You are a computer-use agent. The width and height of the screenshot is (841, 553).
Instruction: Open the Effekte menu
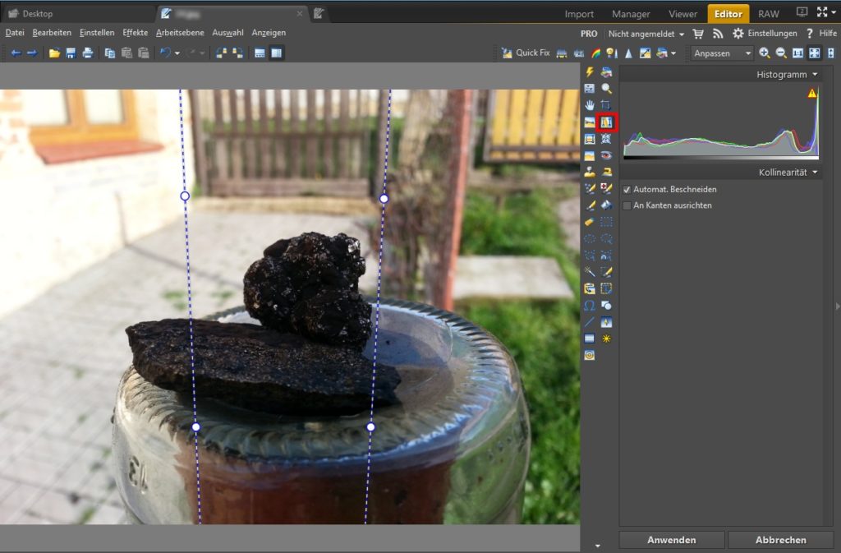[136, 33]
